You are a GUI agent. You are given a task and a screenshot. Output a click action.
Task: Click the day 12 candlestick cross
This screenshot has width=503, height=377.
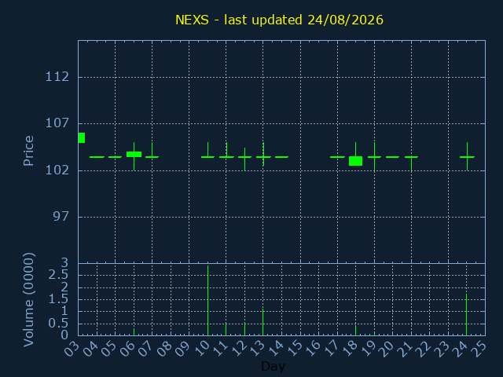(x=244, y=159)
